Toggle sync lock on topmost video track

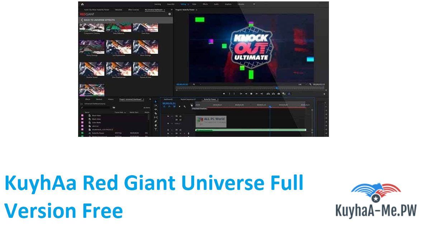click(x=176, y=116)
